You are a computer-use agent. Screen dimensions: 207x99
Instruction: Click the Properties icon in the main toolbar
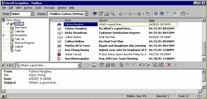[101, 14]
